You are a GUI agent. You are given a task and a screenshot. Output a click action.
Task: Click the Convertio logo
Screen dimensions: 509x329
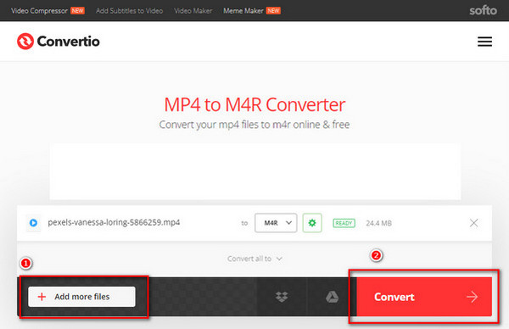[59, 42]
